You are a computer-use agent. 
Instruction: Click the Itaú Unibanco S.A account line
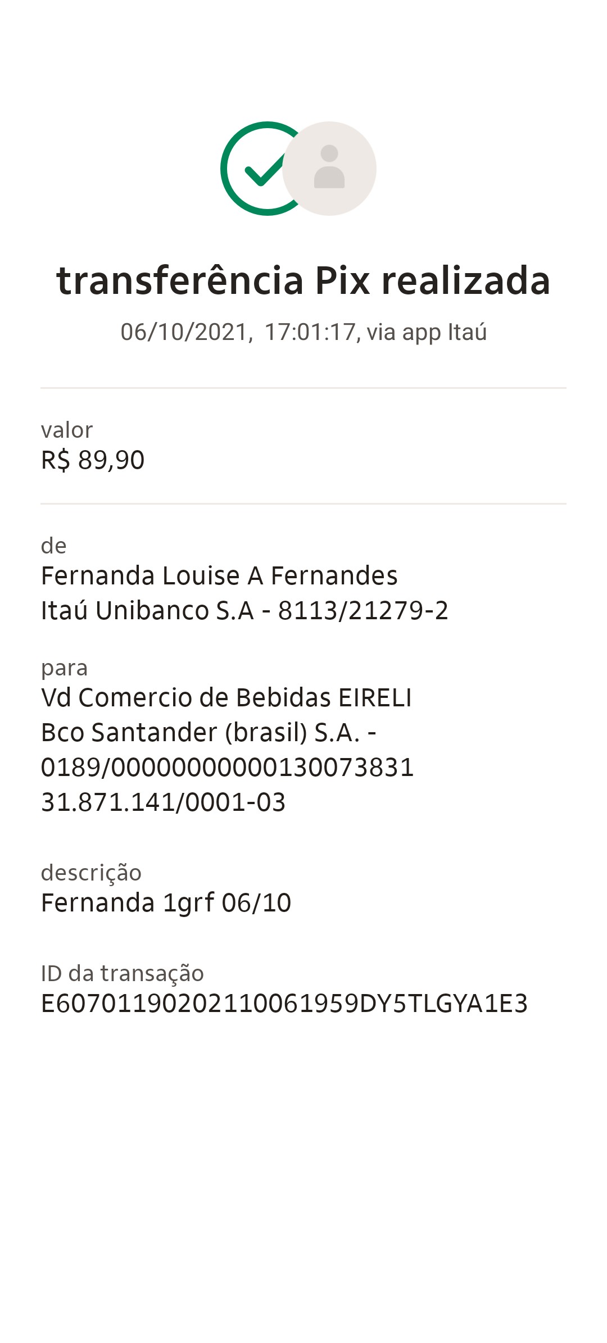pos(244,611)
